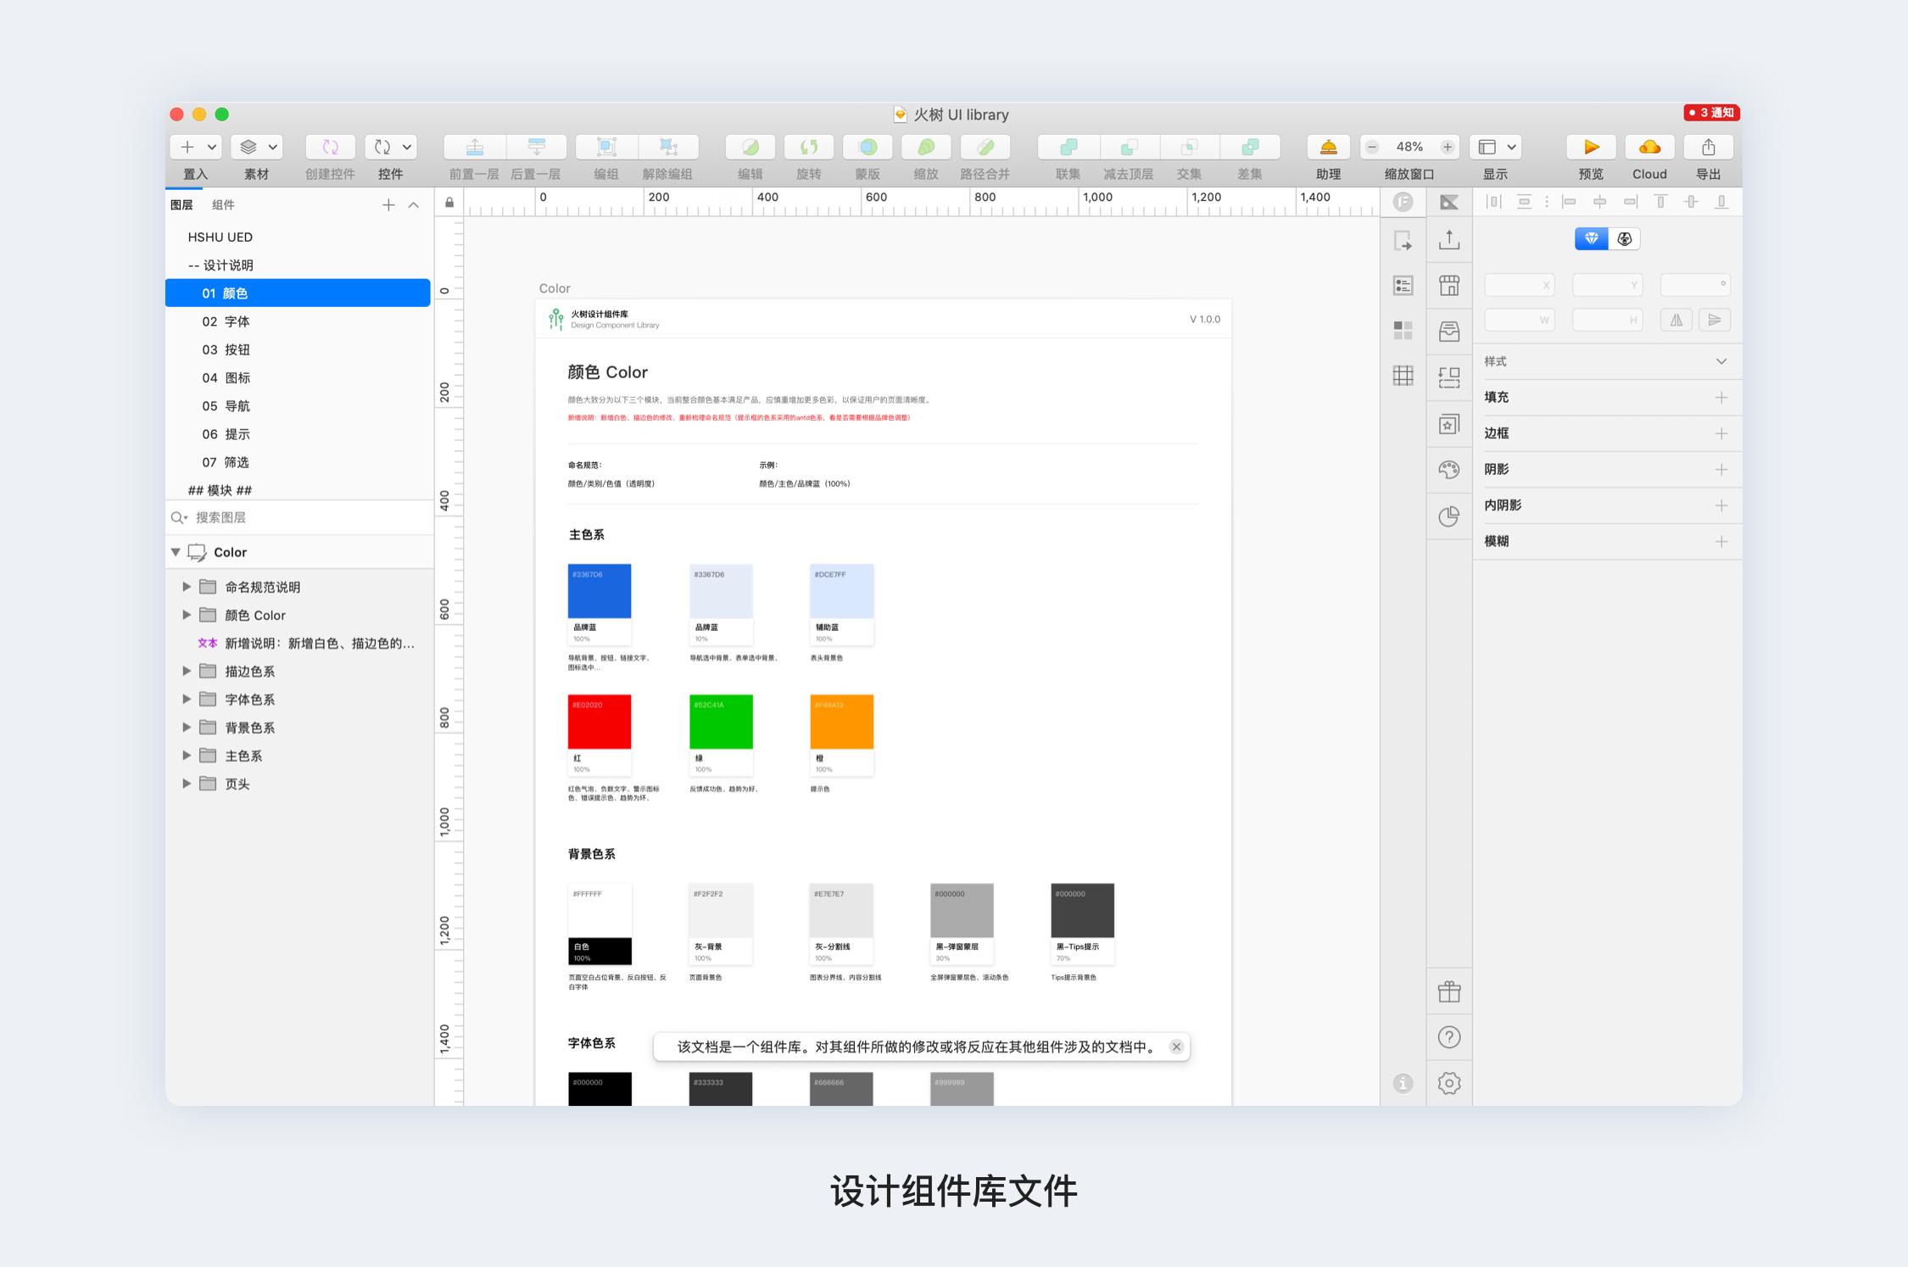Dismiss the library notice banner
Screen dimensions: 1908x1267
(x=1175, y=1047)
